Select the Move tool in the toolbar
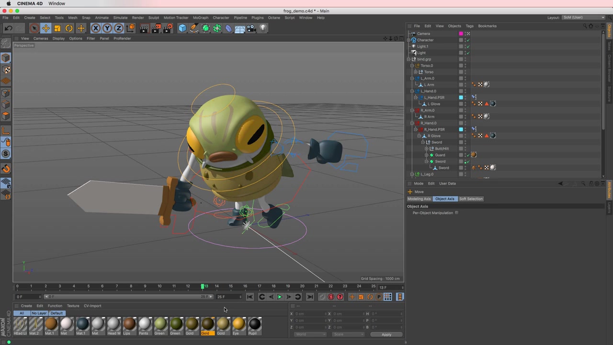This screenshot has height=345, width=613. pos(45,28)
